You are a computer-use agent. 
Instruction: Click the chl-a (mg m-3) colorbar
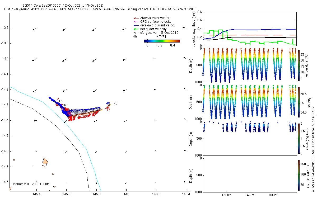[x=299, y=138]
